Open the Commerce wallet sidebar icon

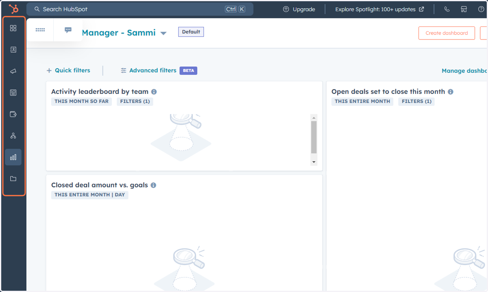coord(13,114)
